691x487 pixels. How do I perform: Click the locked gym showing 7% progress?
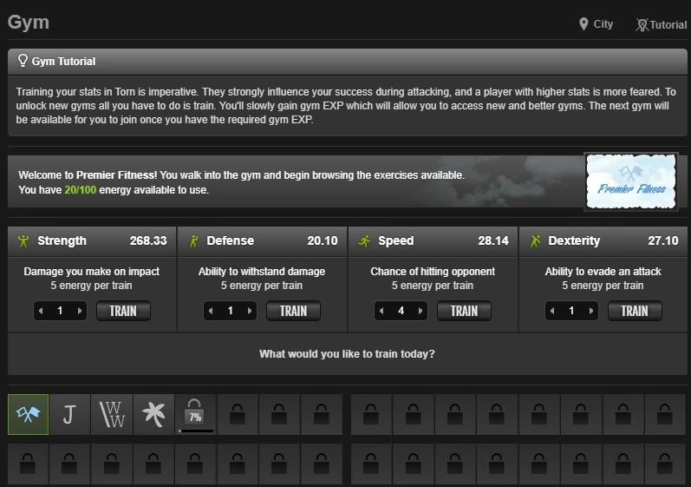(195, 414)
